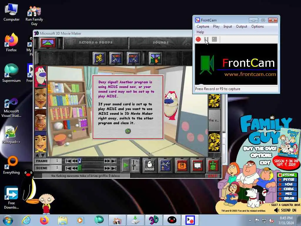
Task: Click the actor list up arrow
Action: click(38, 155)
